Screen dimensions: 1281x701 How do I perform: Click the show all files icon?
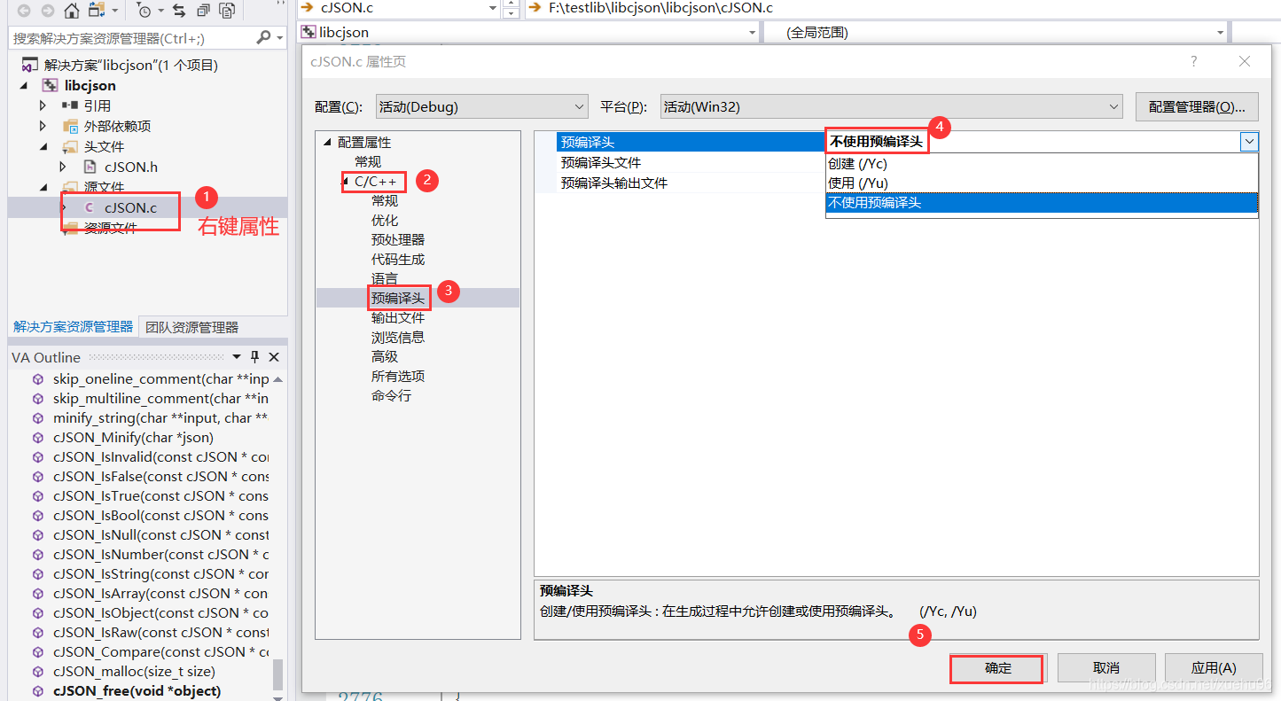(x=228, y=11)
